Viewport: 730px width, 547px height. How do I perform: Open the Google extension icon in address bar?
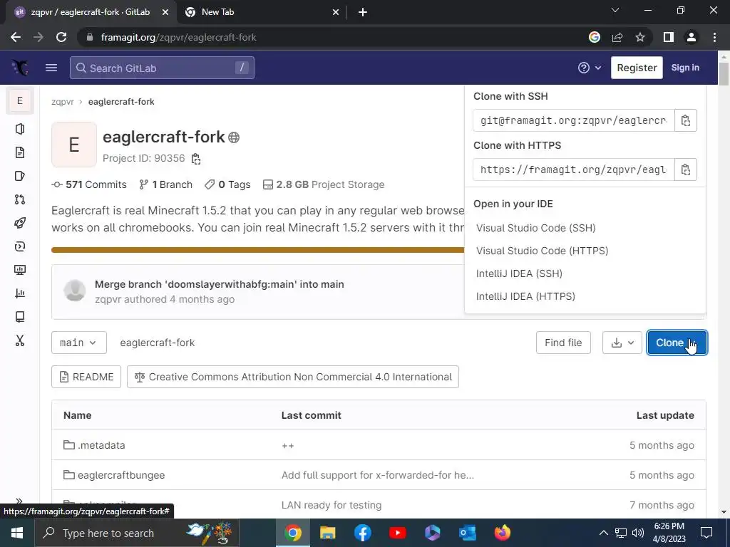click(x=595, y=37)
